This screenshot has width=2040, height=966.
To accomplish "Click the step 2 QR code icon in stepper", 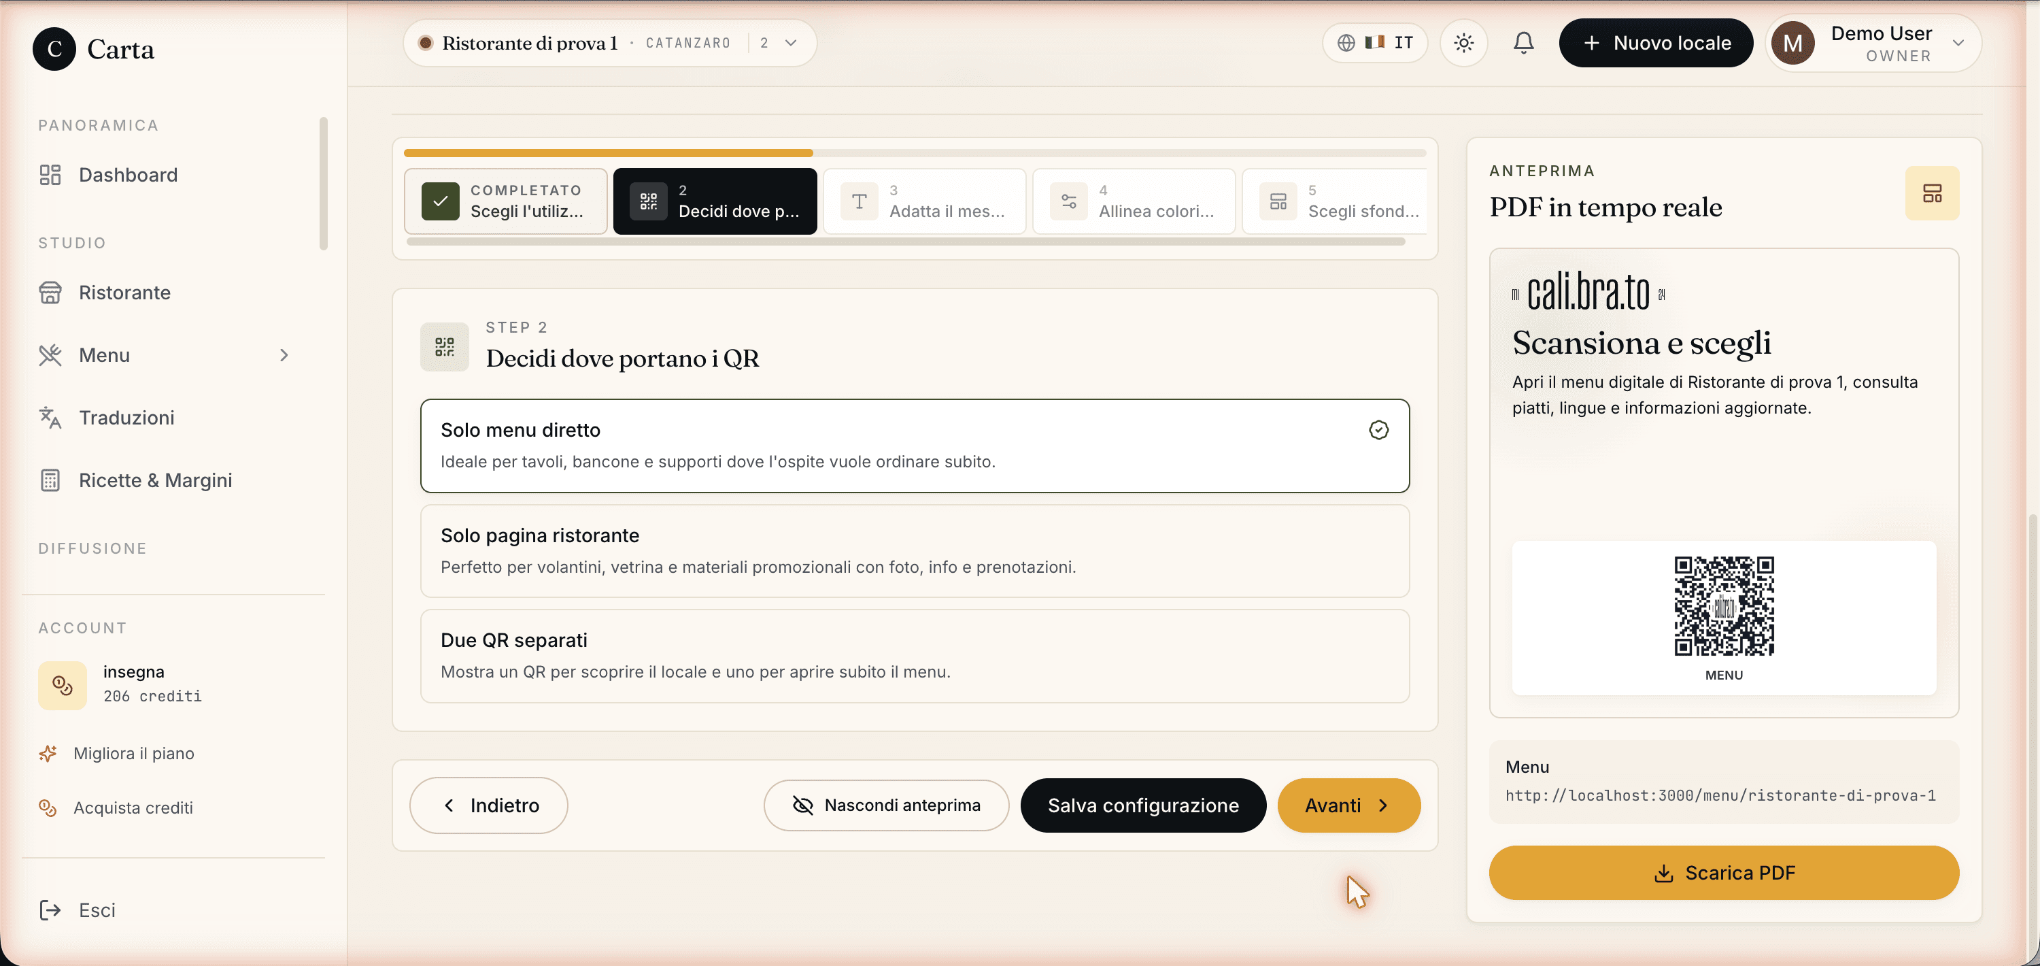I will click(649, 201).
